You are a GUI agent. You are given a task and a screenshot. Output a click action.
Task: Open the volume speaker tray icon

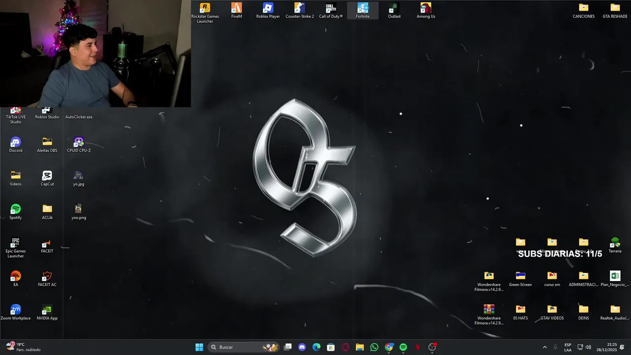588,347
